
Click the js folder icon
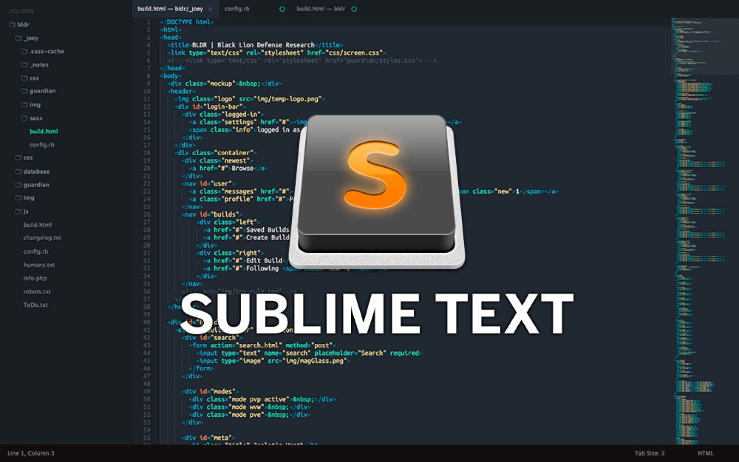pos(18,212)
